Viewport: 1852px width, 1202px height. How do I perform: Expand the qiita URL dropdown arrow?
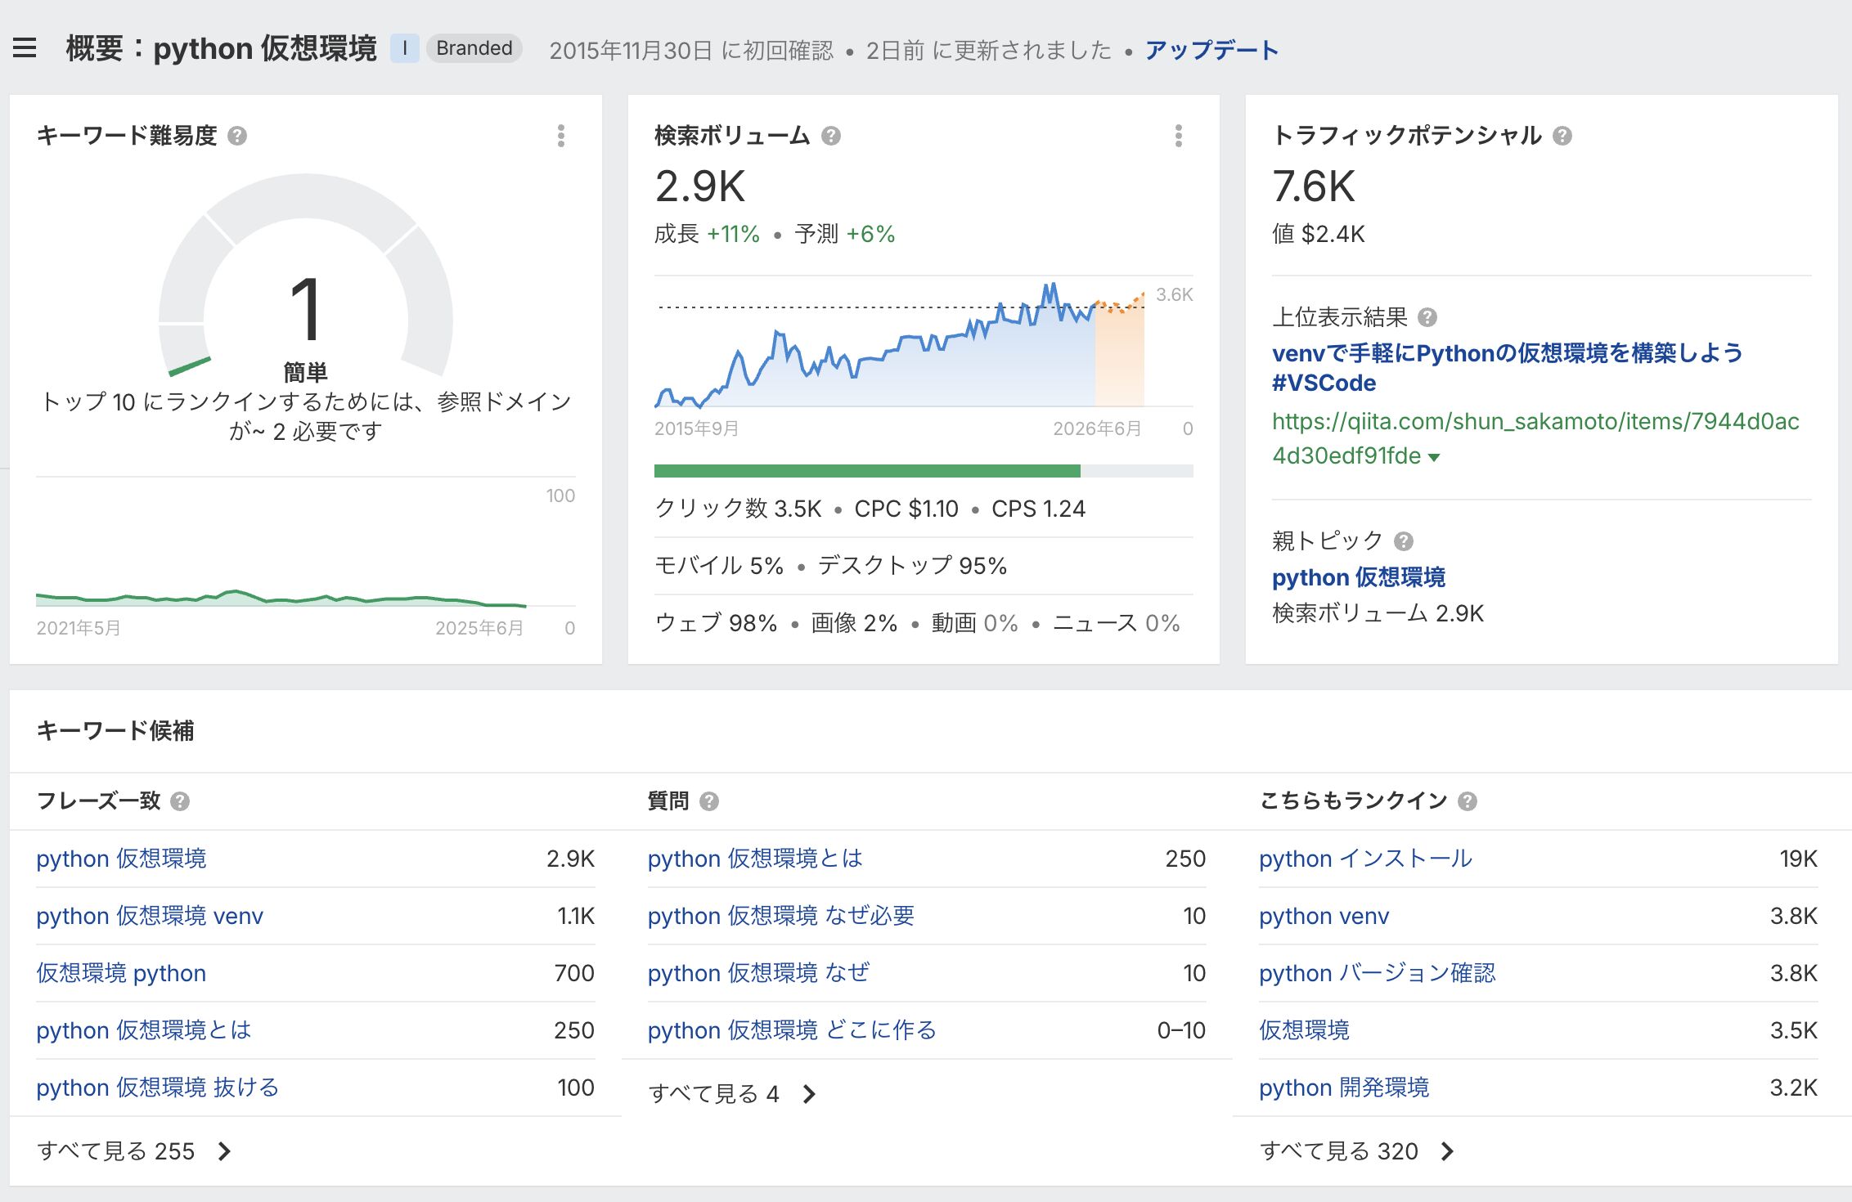click(1434, 457)
